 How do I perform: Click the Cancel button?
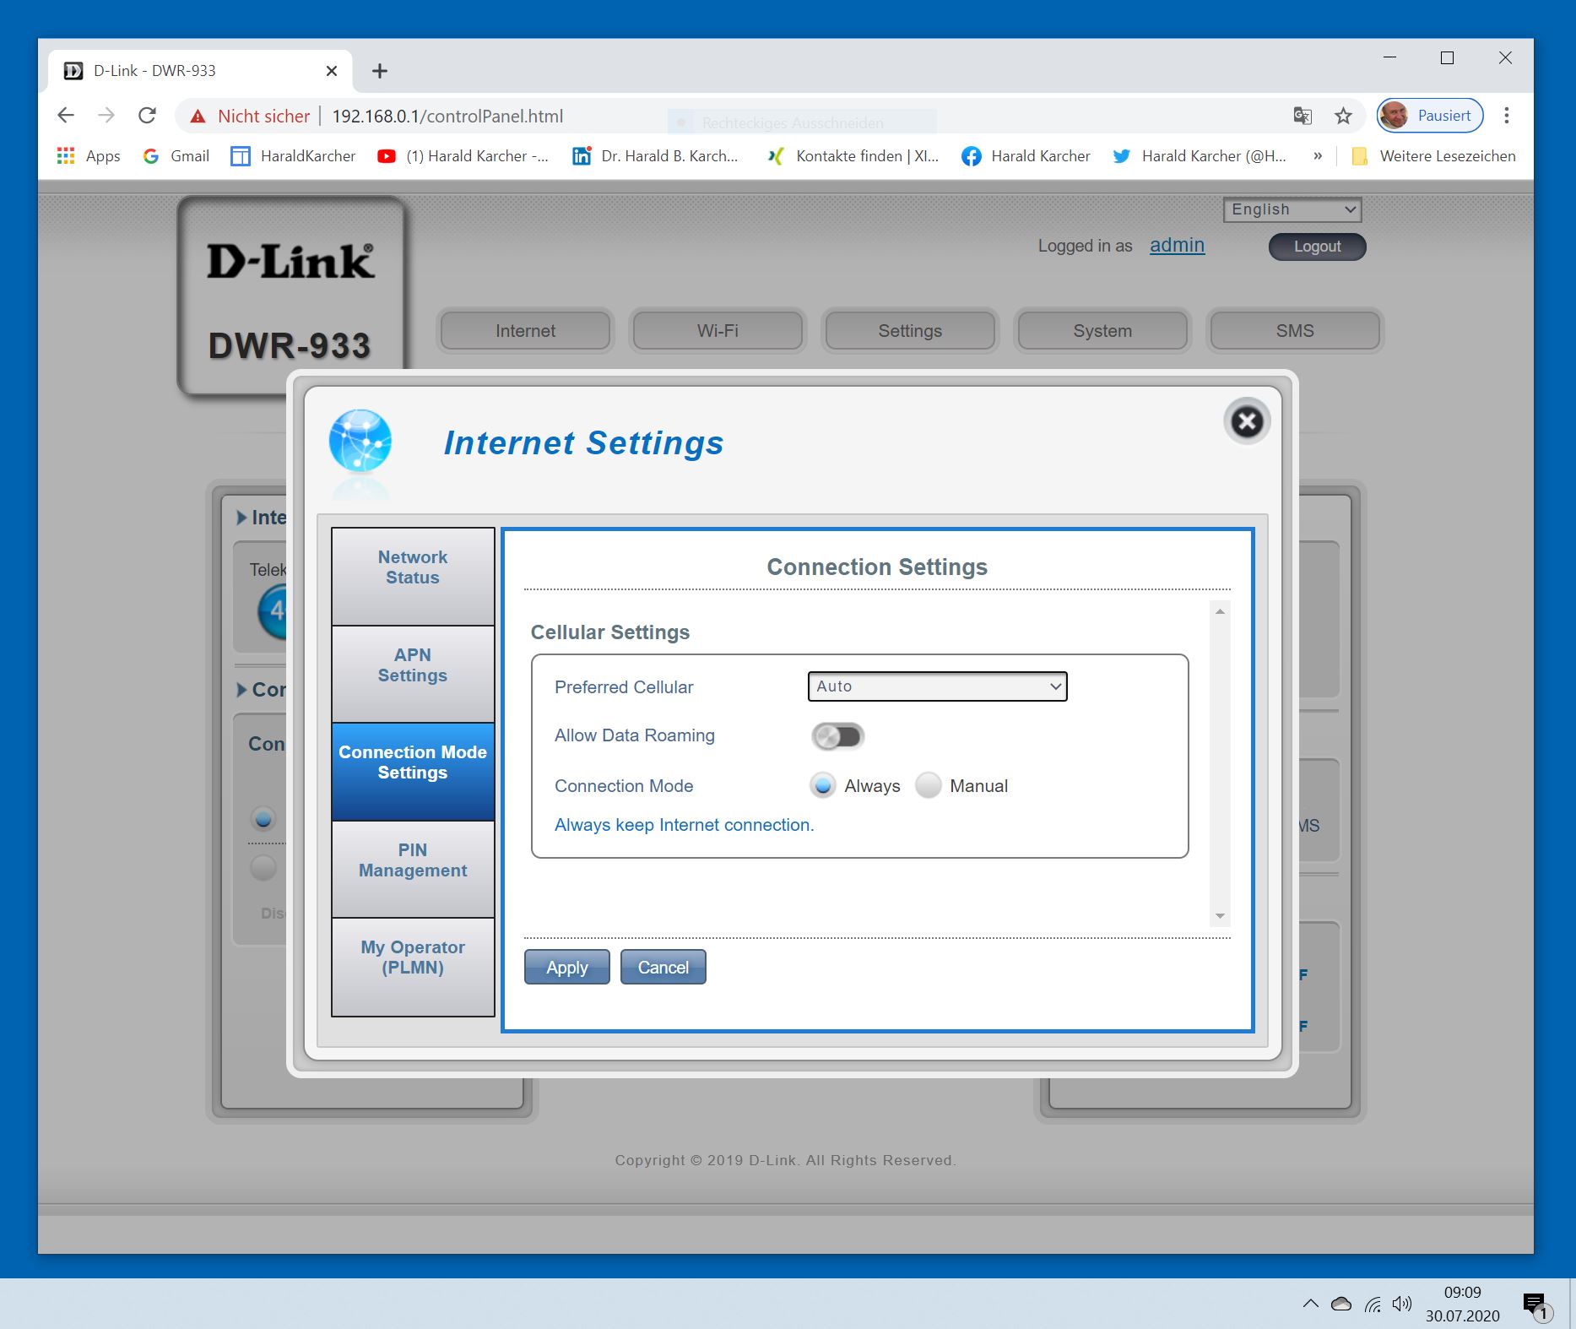coord(663,968)
